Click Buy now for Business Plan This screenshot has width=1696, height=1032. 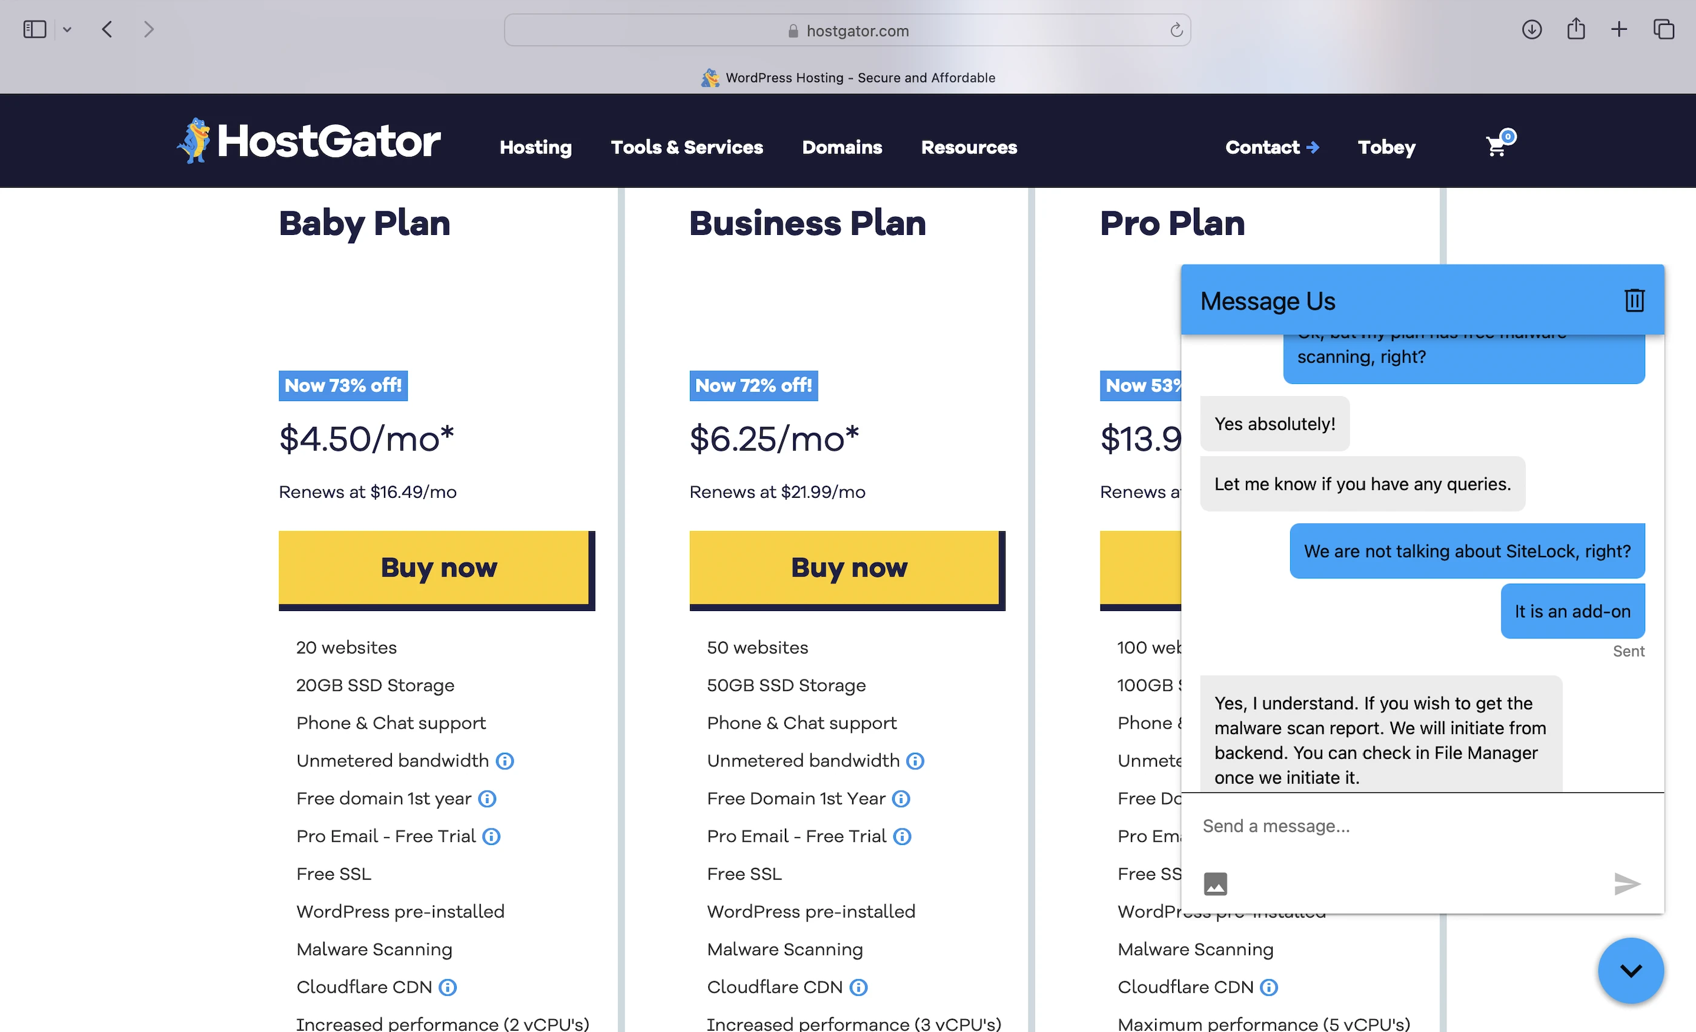click(847, 568)
